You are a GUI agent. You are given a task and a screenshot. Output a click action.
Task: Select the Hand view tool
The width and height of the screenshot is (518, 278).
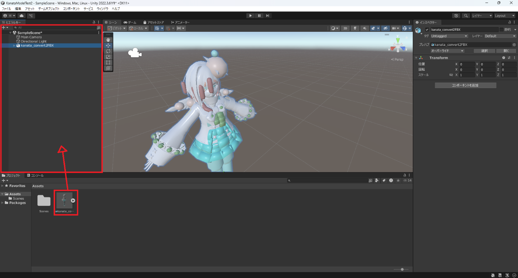click(108, 40)
